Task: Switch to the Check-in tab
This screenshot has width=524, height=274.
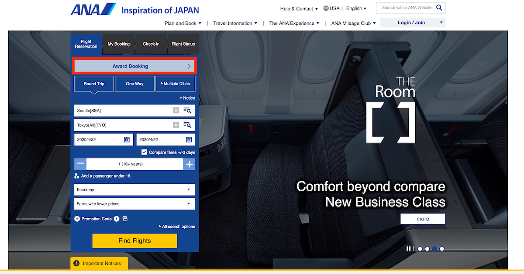Action: (151, 44)
